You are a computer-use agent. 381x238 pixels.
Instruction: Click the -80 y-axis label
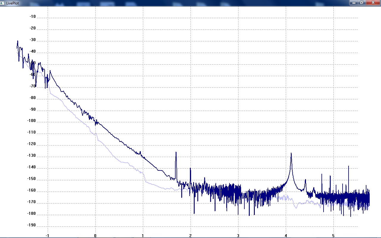coord(32,98)
